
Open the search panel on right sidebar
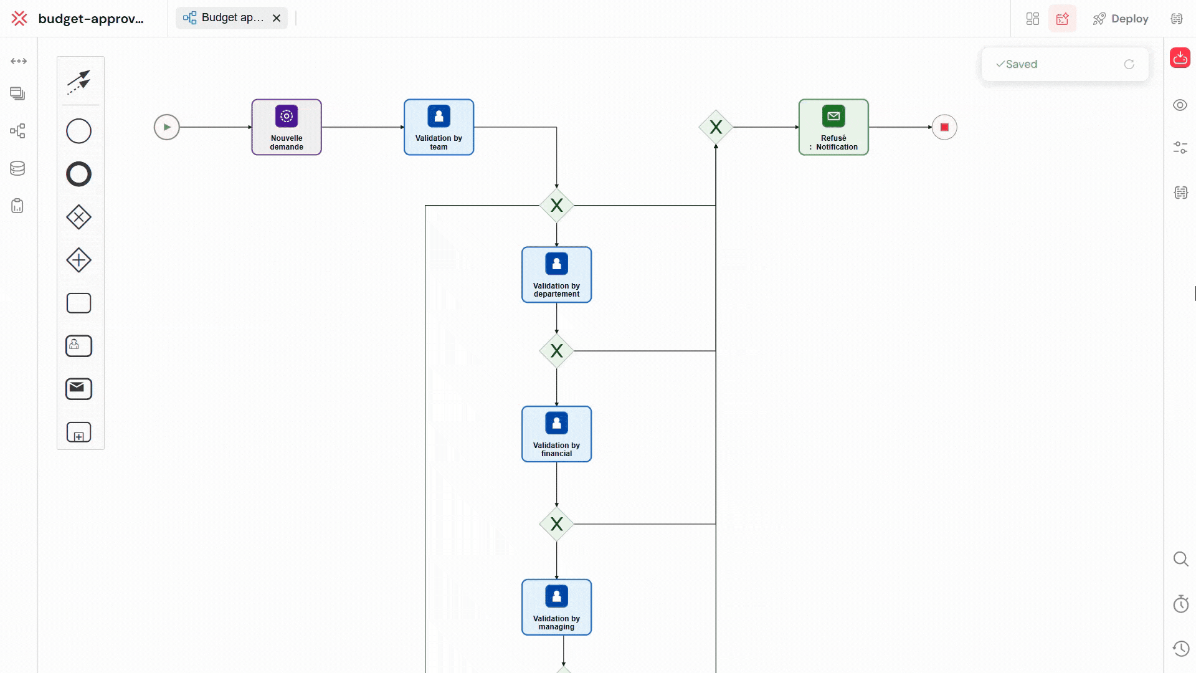(x=1181, y=558)
